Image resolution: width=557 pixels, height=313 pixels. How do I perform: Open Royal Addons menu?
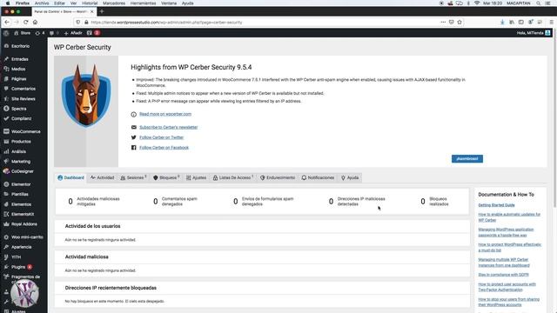(x=23, y=224)
